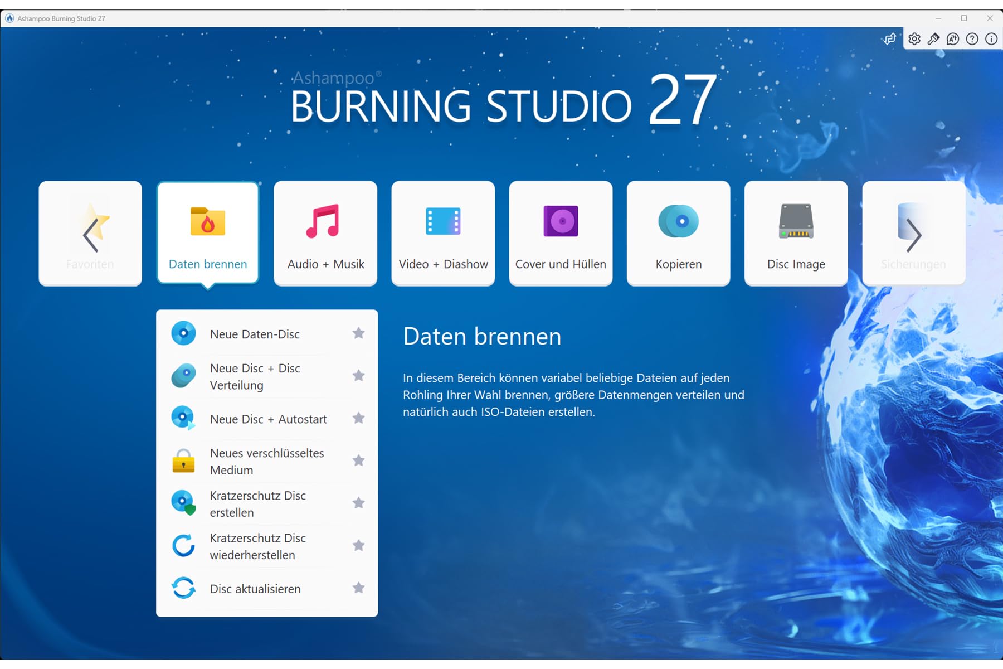The image size is (1003, 669).
Task: Toggle favorite star for Disc Verteilung
Action: (x=358, y=376)
